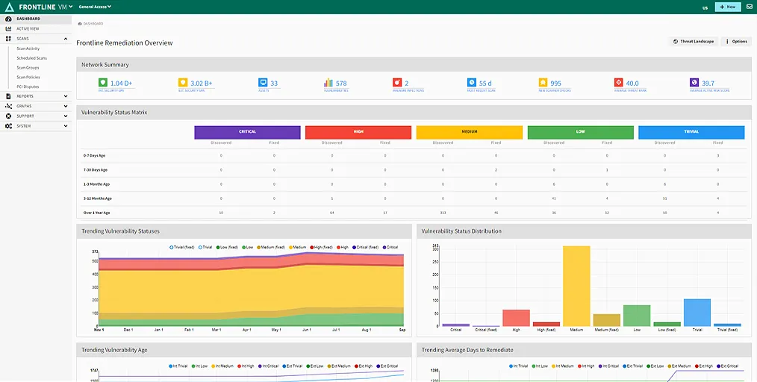The height and width of the screenshot is (382, 757).
Task: Open the mail envelope icon in header
Action: pos(749,7)
